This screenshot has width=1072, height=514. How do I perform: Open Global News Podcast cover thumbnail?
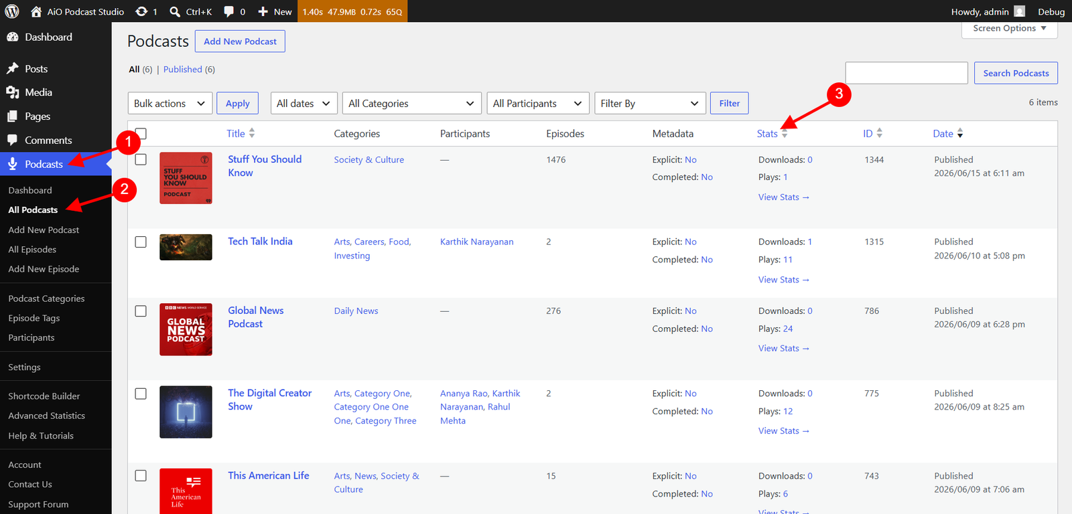(x=186, y=329)
